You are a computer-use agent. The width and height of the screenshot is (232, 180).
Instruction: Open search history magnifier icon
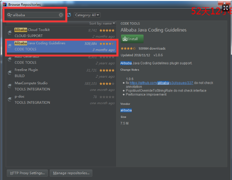click(9, 15)
